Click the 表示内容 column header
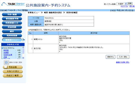Screen dimensions: 135x101 (94, 33)
